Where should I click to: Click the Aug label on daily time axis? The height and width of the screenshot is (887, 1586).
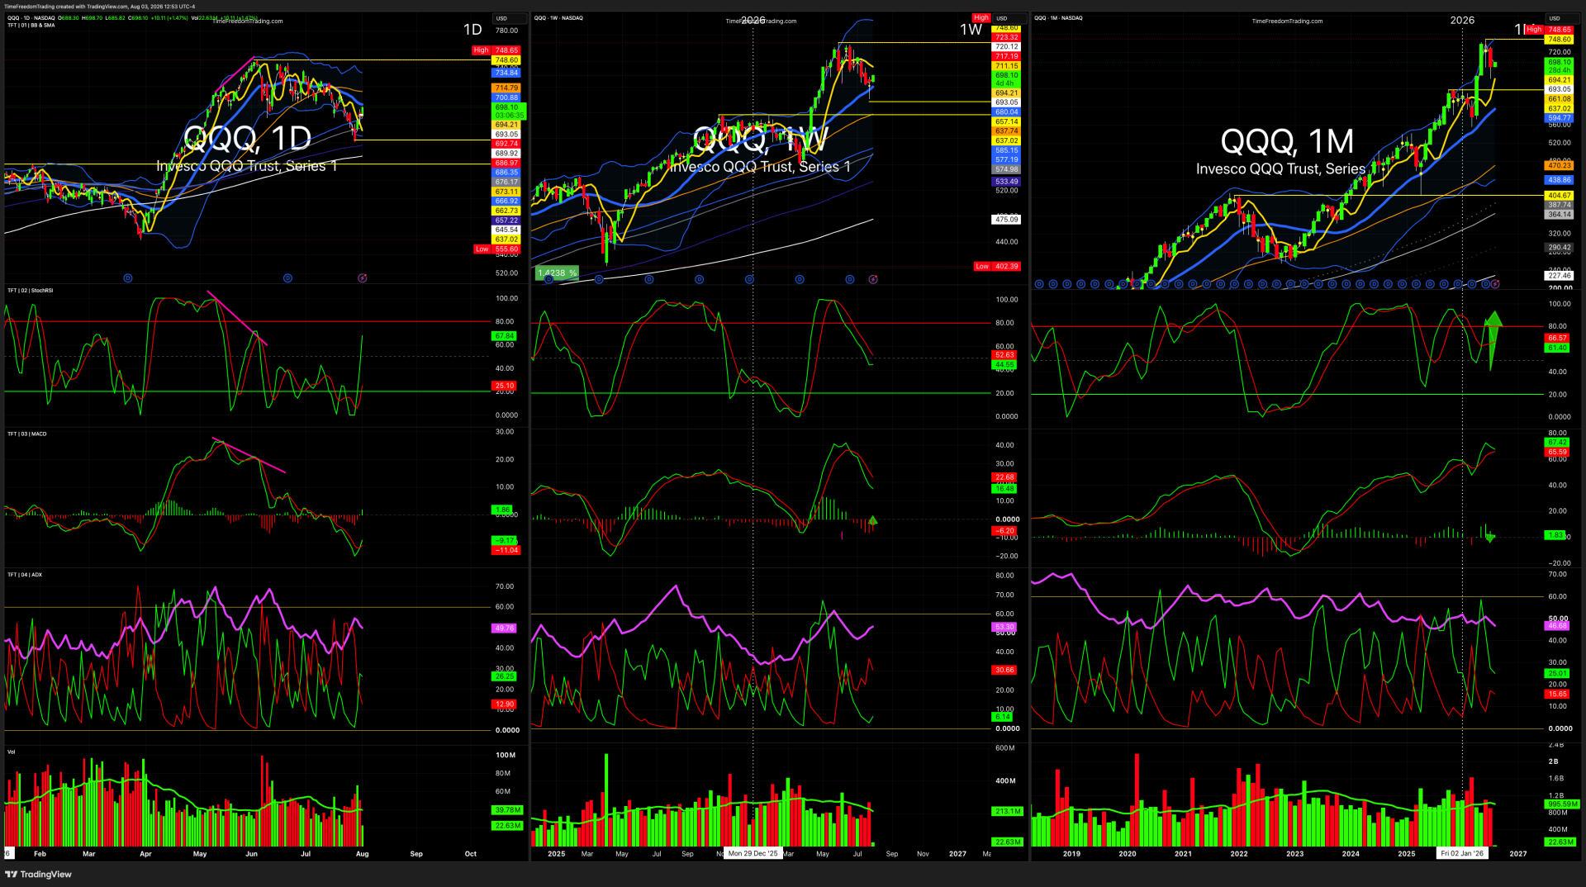[362, 854]
